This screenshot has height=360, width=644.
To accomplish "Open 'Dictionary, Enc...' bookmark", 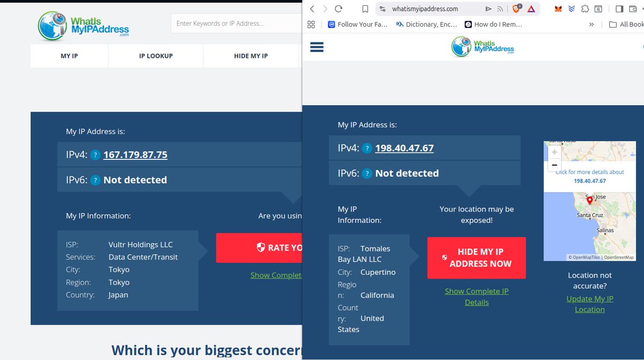I will click(427, 24).
